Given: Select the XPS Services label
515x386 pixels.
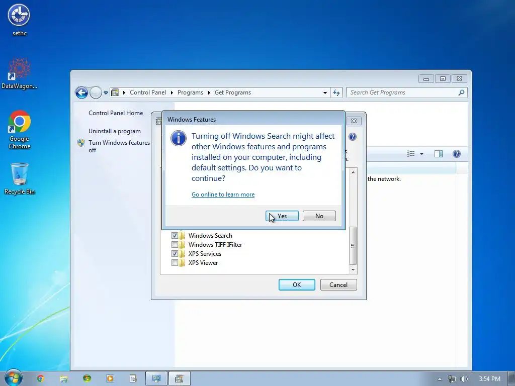Looking at the screenshot, I should click(205, 253).
